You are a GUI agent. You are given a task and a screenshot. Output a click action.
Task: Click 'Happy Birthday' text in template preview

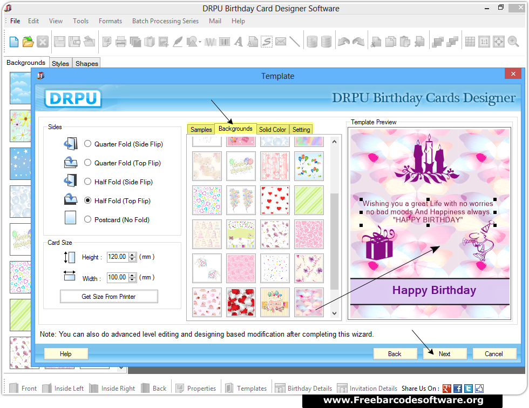coord(434,291)
